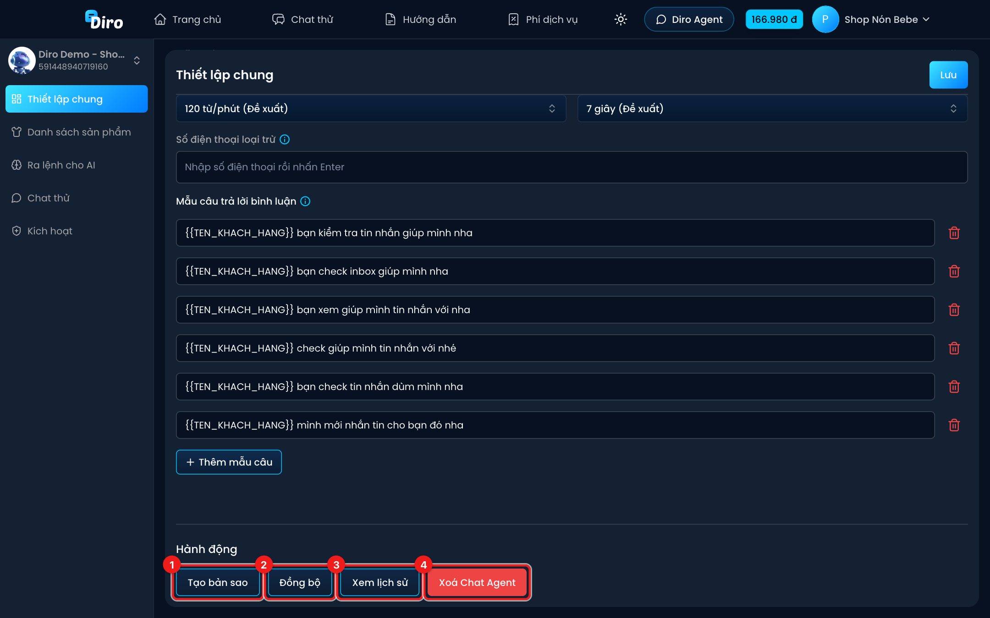This screenshot has height=618, width=990.
Task: Click Xem lịch sử button
Action: tap(380, 582)
